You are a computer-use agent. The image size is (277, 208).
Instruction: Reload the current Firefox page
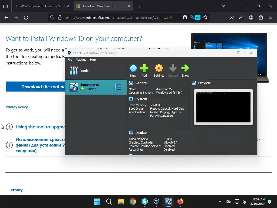(26, 18)
